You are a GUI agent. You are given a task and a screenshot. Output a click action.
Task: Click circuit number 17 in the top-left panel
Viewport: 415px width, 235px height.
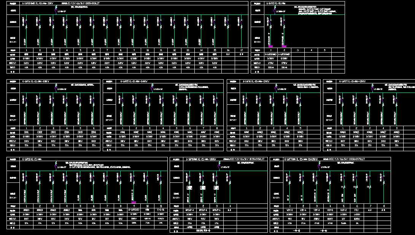(x=242, y=50)
